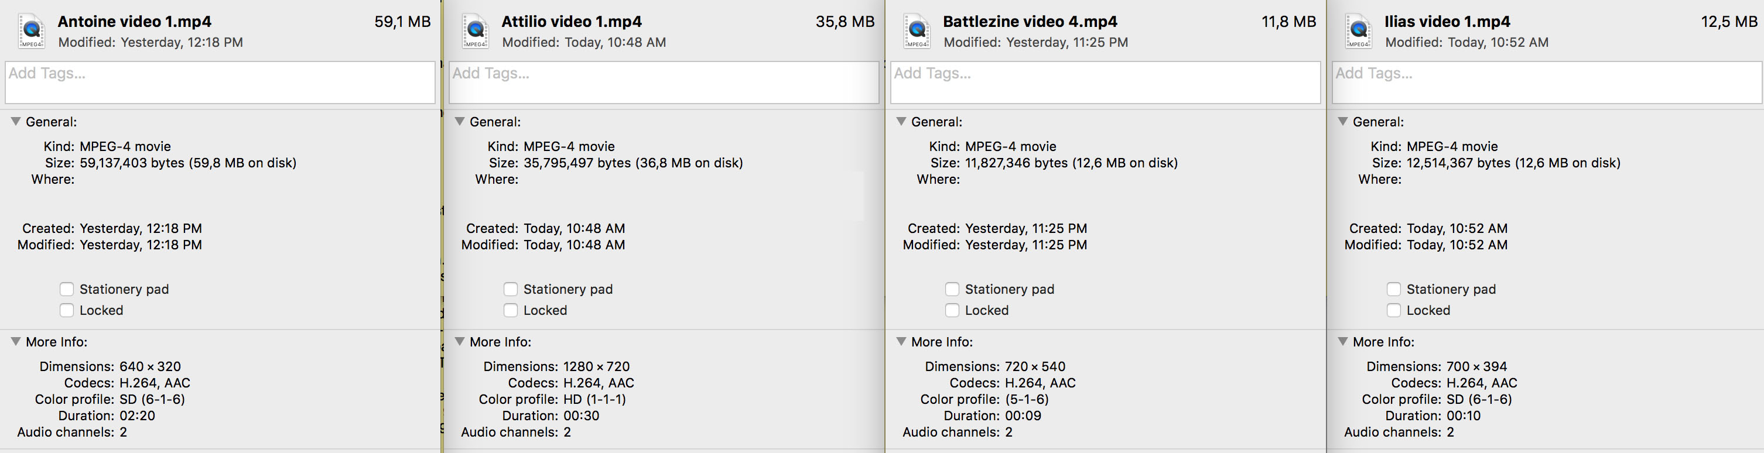This screenshot has width=1764, height=453.
Task: Collapse General section in Ilias video window
Action: [1342, 121]
